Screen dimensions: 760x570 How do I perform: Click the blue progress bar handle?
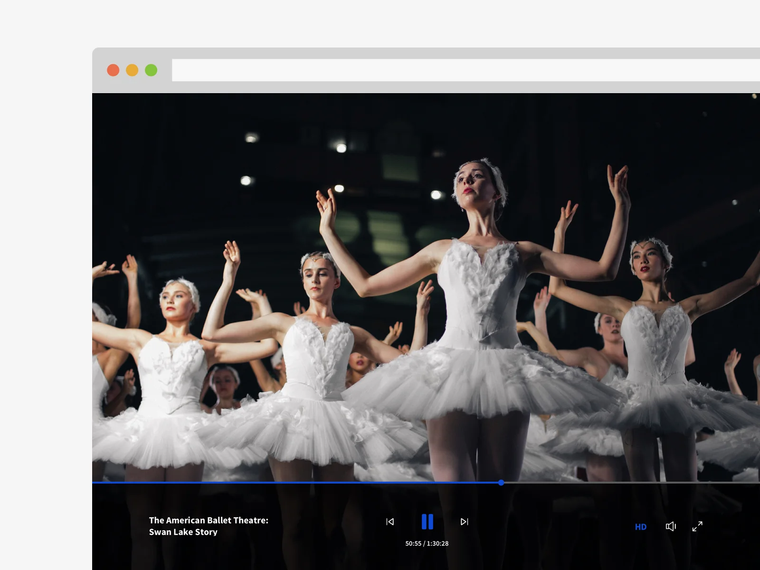pos(501,483)
